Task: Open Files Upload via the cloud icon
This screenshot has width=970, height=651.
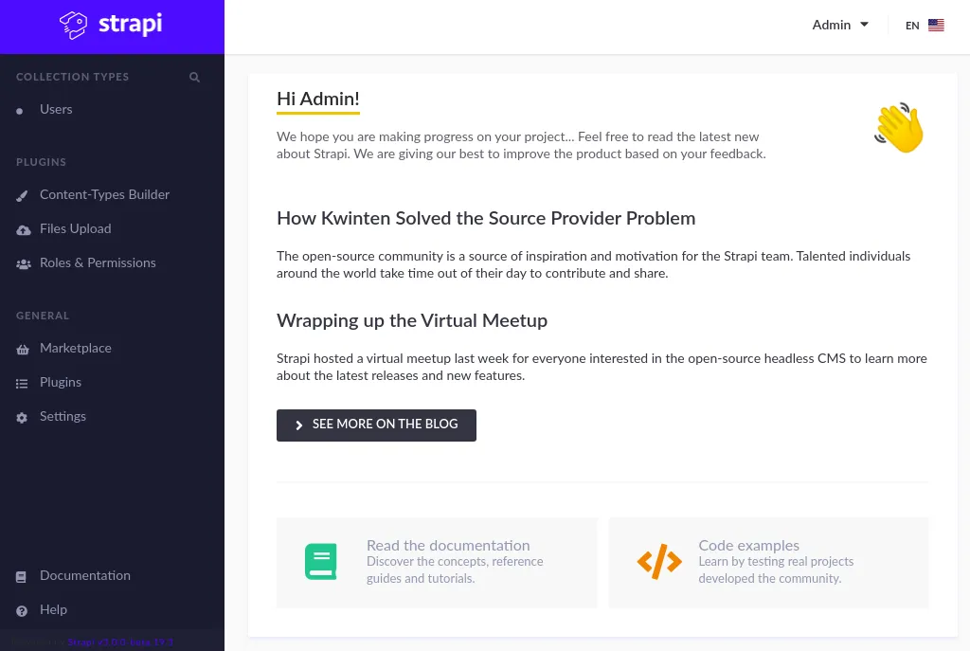Action: pyautogui.click(x=23, y=228)
